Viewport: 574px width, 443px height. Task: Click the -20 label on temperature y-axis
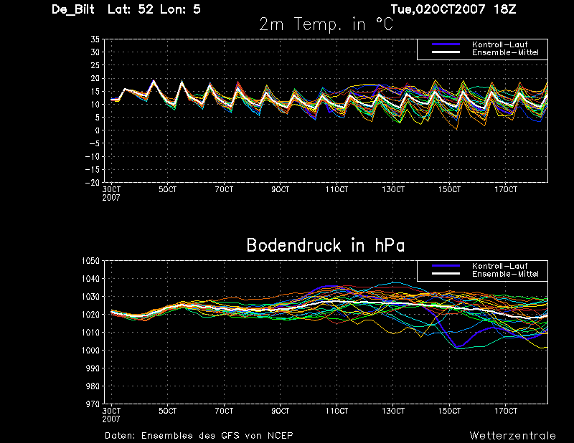[x=93, y=183]
